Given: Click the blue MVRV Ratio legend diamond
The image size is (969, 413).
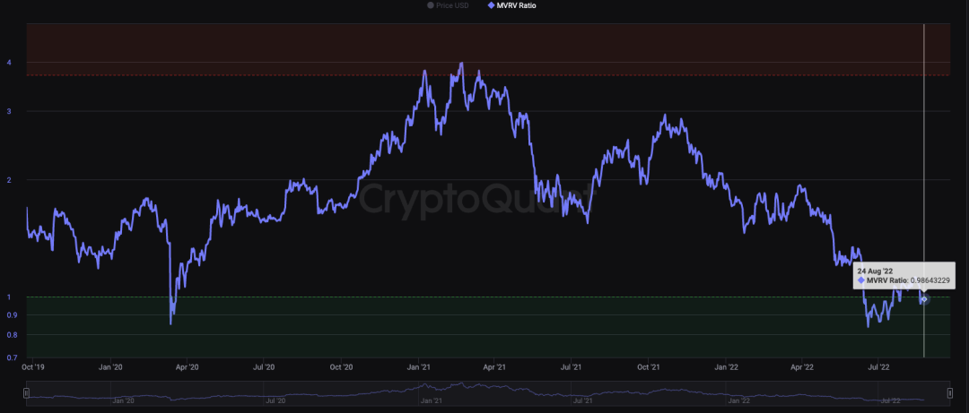Looking at the screenshot, I should pos(489,5).
